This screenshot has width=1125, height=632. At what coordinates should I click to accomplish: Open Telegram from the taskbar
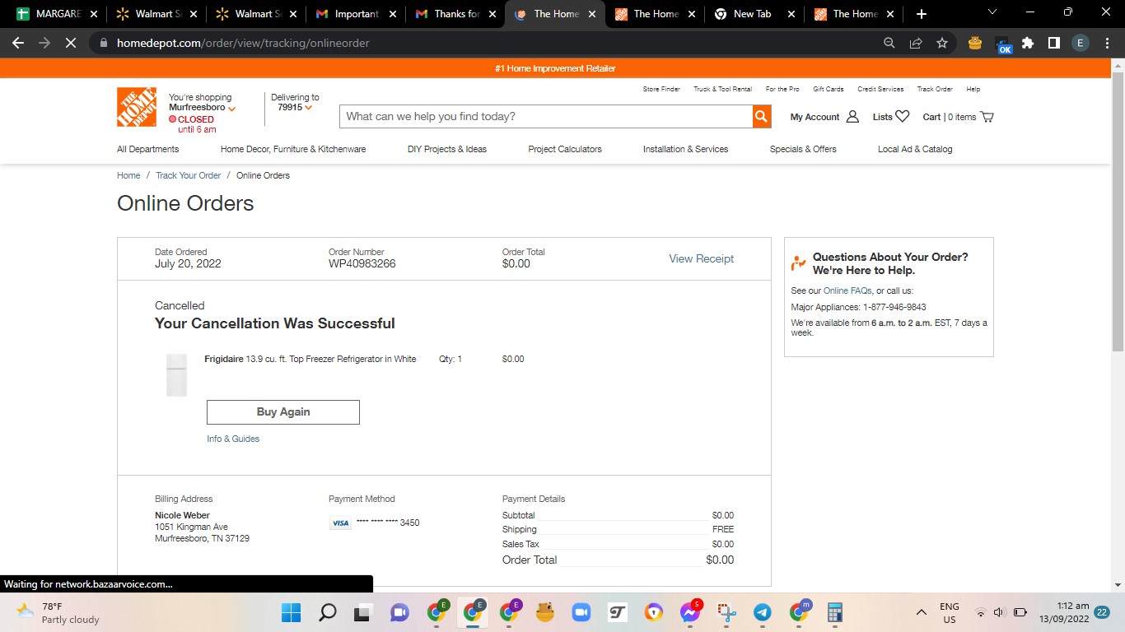pyautogui.click(x=763, y=612)
